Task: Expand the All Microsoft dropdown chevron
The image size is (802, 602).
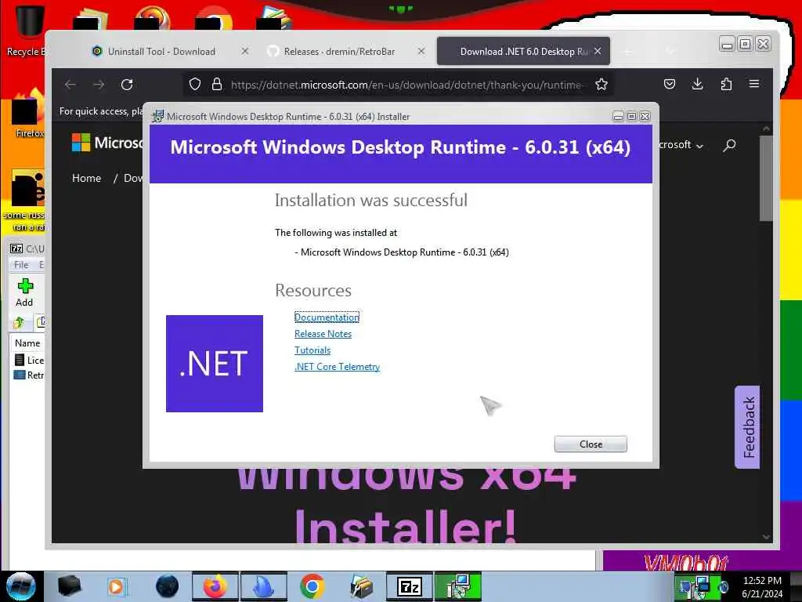Action: (700, 146)
